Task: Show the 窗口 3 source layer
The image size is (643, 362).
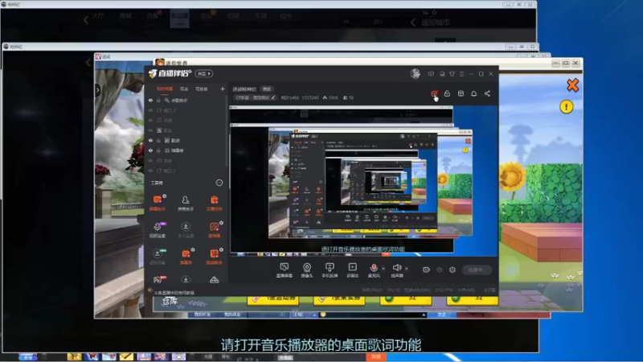Action: (150, 110)
